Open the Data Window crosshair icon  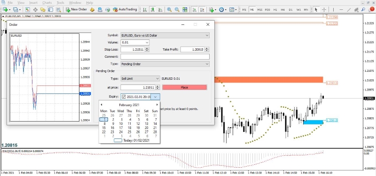point(35,9)
